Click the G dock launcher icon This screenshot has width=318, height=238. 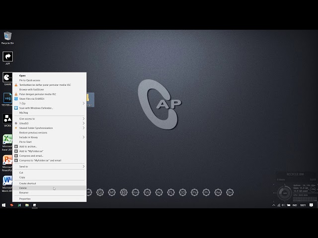coord(100,192)
